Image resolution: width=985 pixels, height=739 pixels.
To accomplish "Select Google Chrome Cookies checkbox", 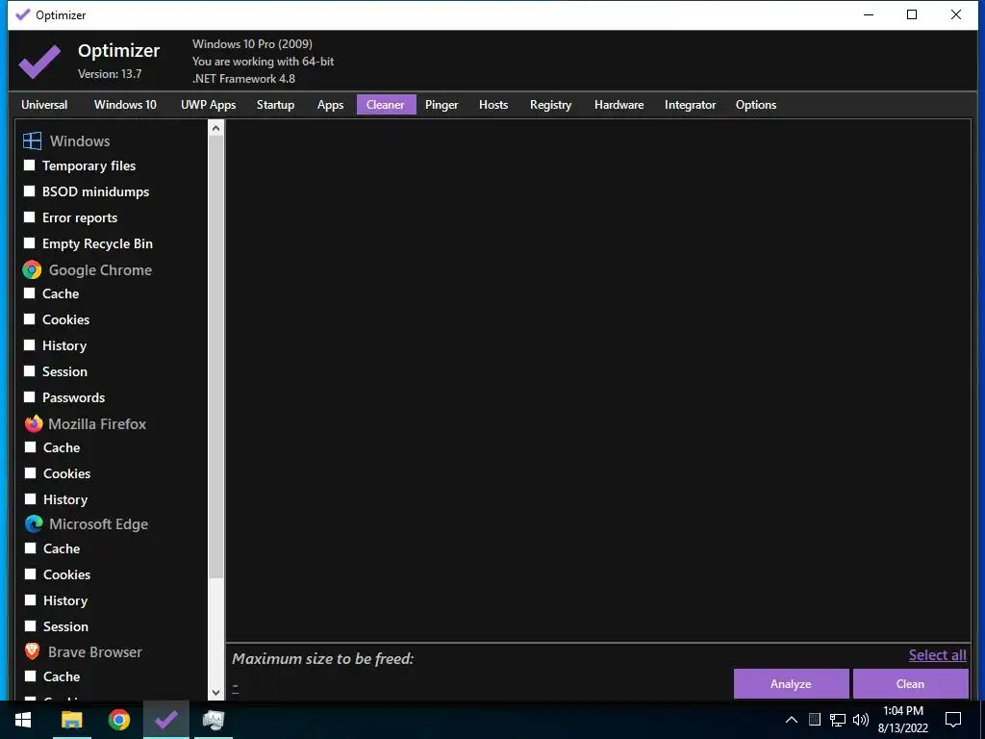I will 30,319.
